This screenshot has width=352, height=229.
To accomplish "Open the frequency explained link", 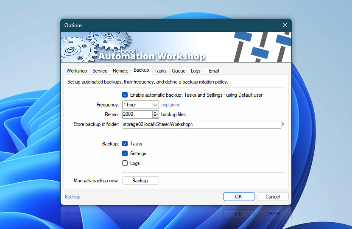I will click(x=171, y=105).
